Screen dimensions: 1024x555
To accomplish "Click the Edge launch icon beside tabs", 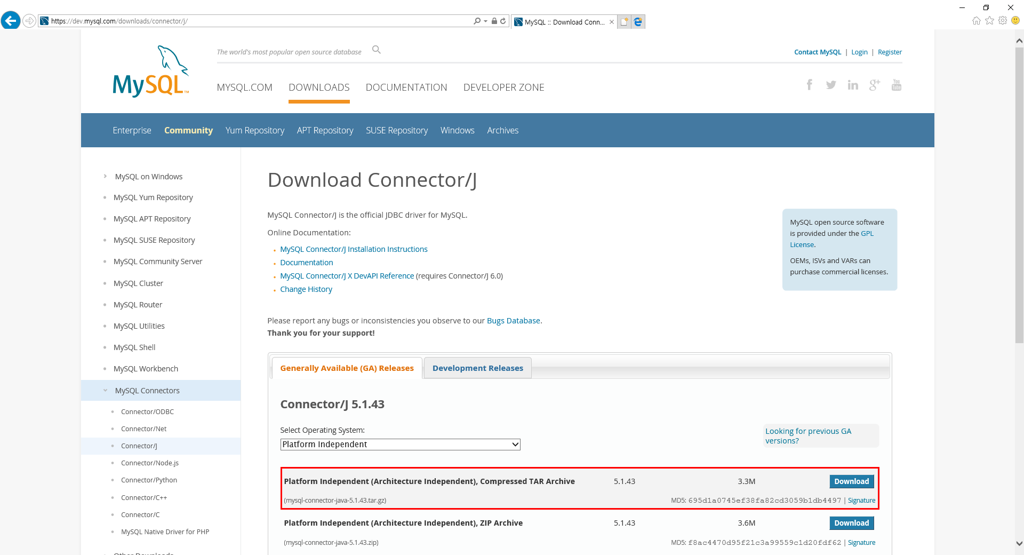I will 638,22.
